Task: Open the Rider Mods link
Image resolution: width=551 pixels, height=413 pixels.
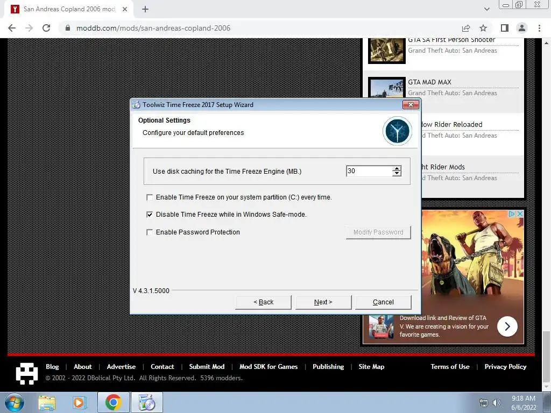Action: pos(443,167)
